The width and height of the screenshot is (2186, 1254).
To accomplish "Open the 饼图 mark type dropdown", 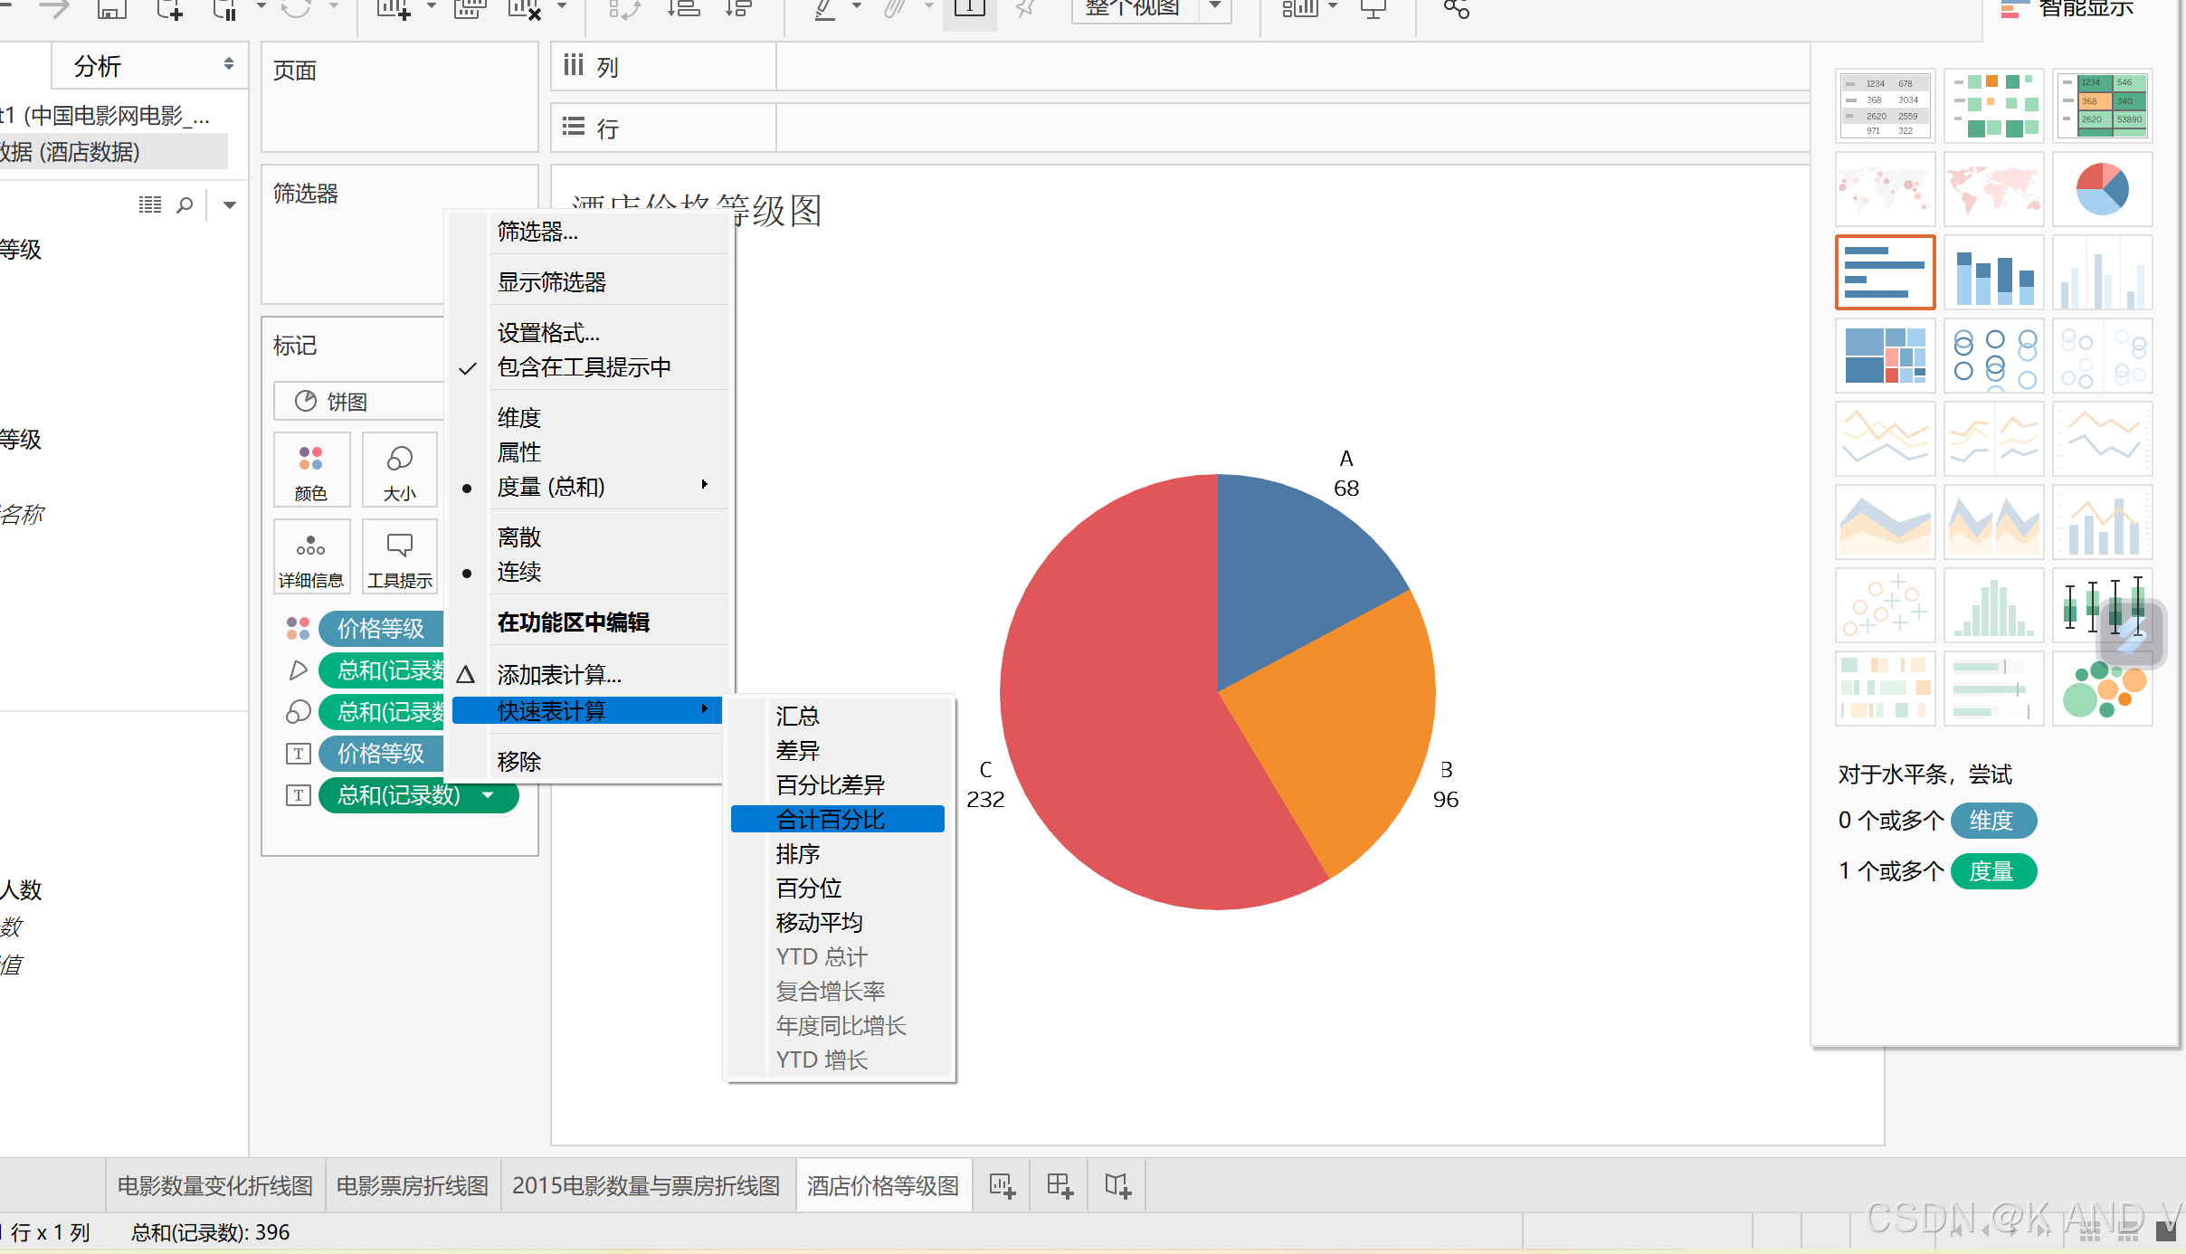I will point(359,402).
